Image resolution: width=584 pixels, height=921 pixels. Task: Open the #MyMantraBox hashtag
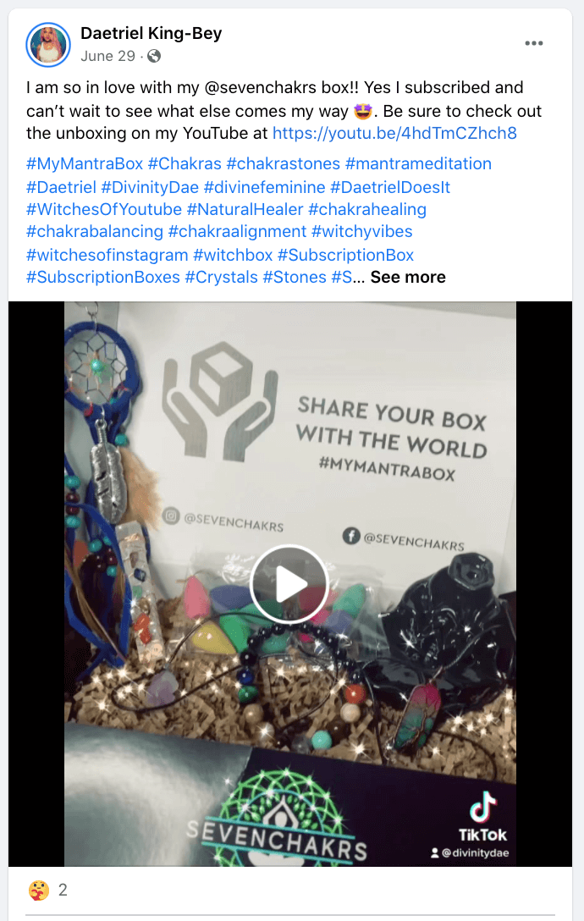pyautogui.click(x=85, y=163)
